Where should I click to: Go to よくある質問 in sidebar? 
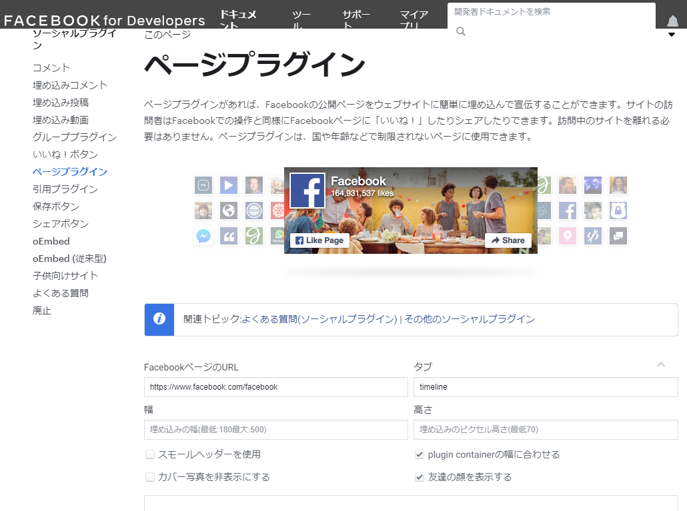click(x=61, y=293)
